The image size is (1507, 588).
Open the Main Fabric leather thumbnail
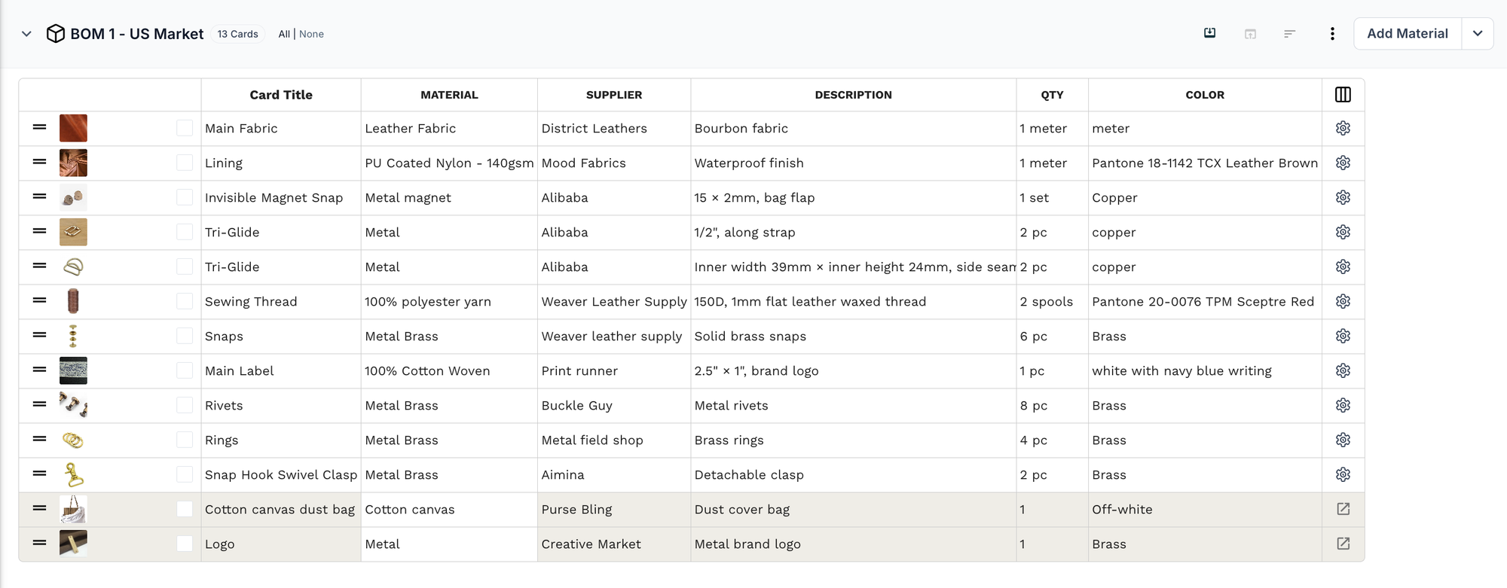coord(73,128)
